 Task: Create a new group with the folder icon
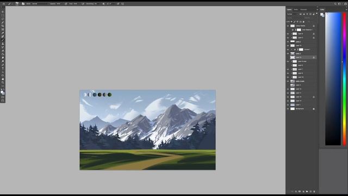click(x=307, y=191)
